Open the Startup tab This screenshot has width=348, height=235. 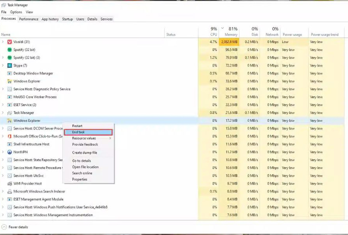point(67,19)
